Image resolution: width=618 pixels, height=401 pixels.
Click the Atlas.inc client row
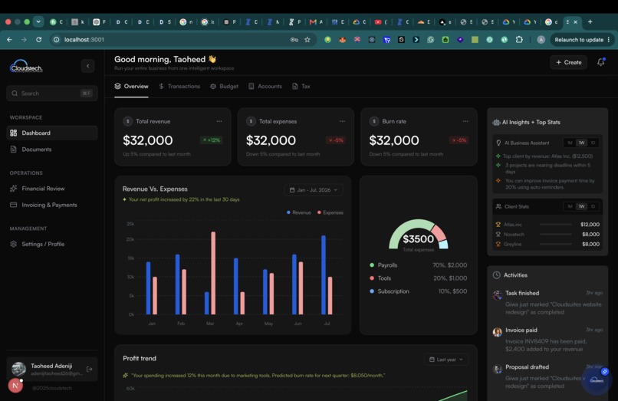point(547,225)
